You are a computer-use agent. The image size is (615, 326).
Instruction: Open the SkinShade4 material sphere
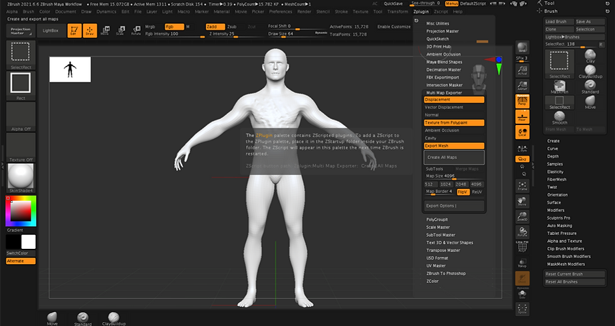(x=21, y=178)
